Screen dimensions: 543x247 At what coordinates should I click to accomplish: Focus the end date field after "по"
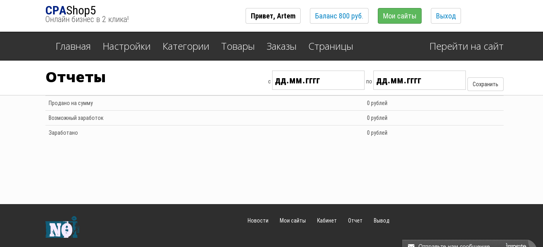click(420, 80)
